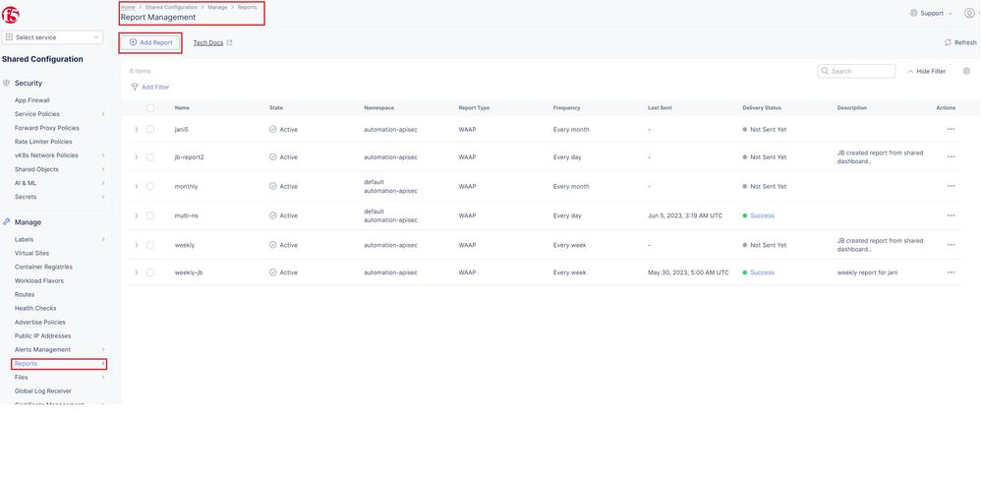This screenshot has width=982, height=483.
Task: Open the user account avatar icon
Action: point(970,13)
